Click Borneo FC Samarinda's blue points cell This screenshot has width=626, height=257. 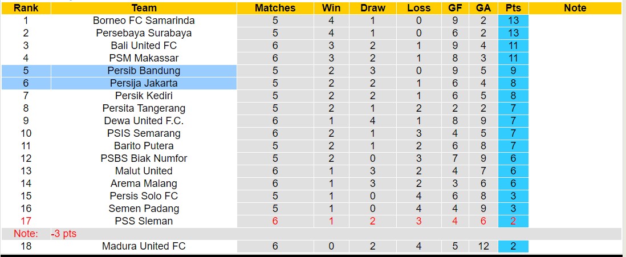click(513, 21)
